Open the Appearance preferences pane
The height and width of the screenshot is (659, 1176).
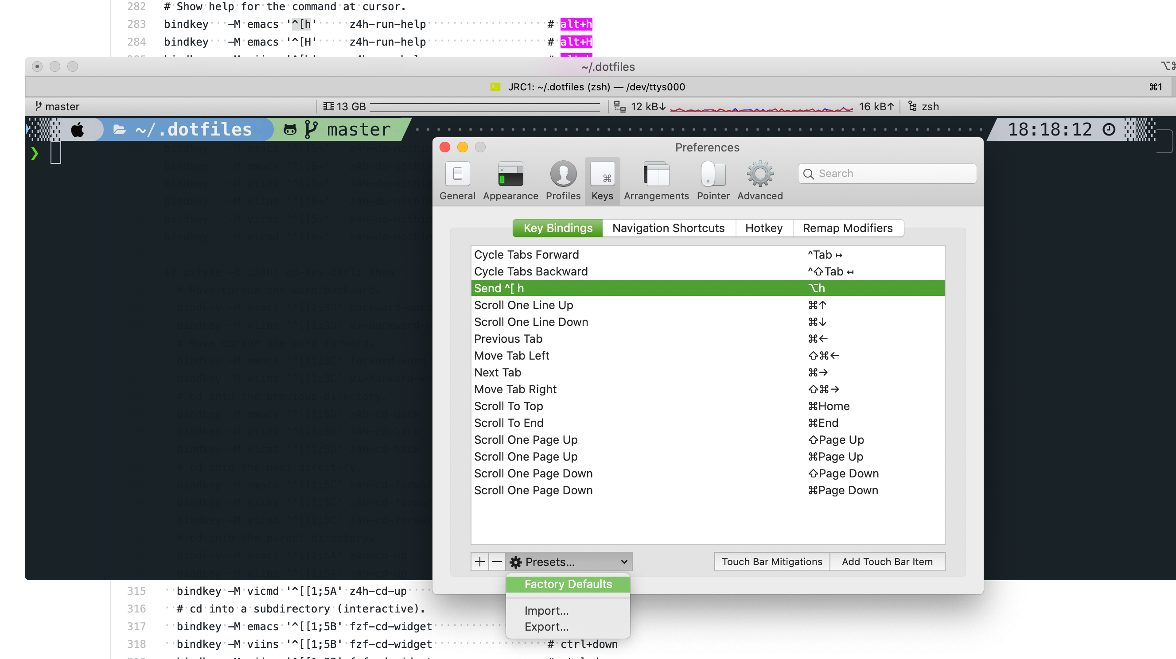[510, 181]
